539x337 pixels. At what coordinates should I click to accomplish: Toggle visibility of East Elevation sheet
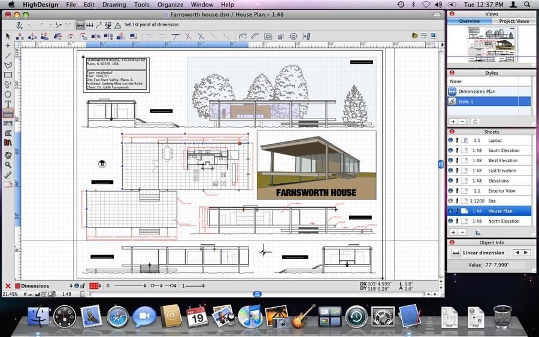tap(450, 171)
